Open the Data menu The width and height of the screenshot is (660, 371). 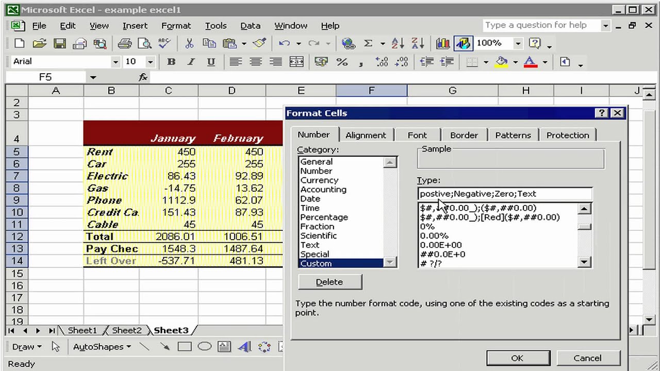(x=250, y=26)
